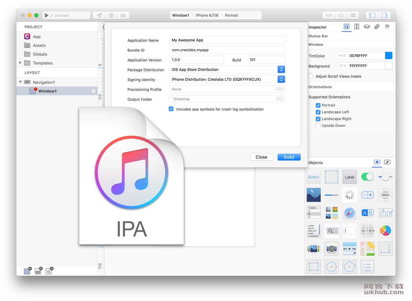
Task: Pick the camera object
Action: click(331, 248)
